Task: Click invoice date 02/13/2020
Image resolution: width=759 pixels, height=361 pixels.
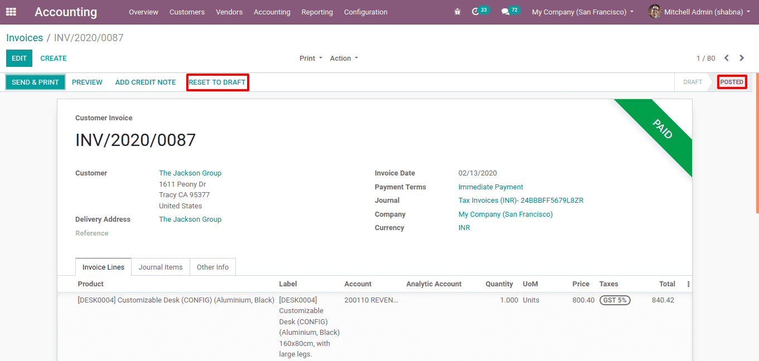Action: [477, 173]
